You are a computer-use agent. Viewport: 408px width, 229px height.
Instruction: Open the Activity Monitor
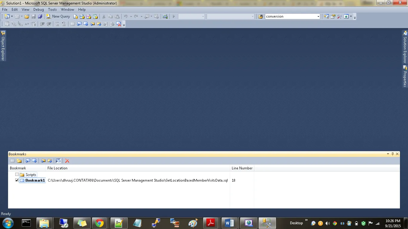[165, 16]
